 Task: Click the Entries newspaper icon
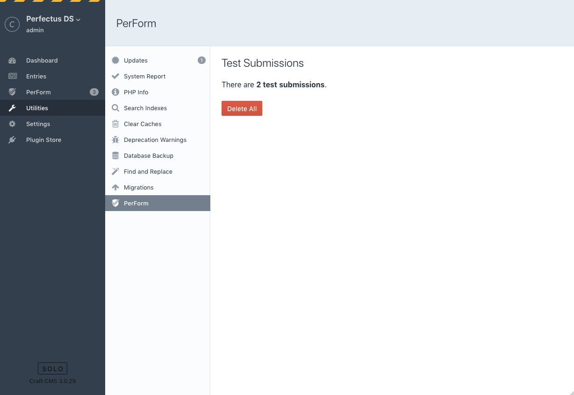coord(12,77)
